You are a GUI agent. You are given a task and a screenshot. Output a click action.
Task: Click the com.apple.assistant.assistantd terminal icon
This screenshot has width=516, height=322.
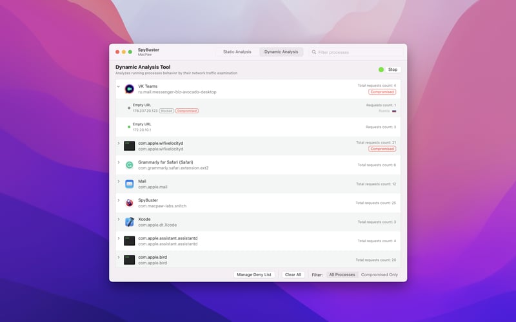[130, 241]
